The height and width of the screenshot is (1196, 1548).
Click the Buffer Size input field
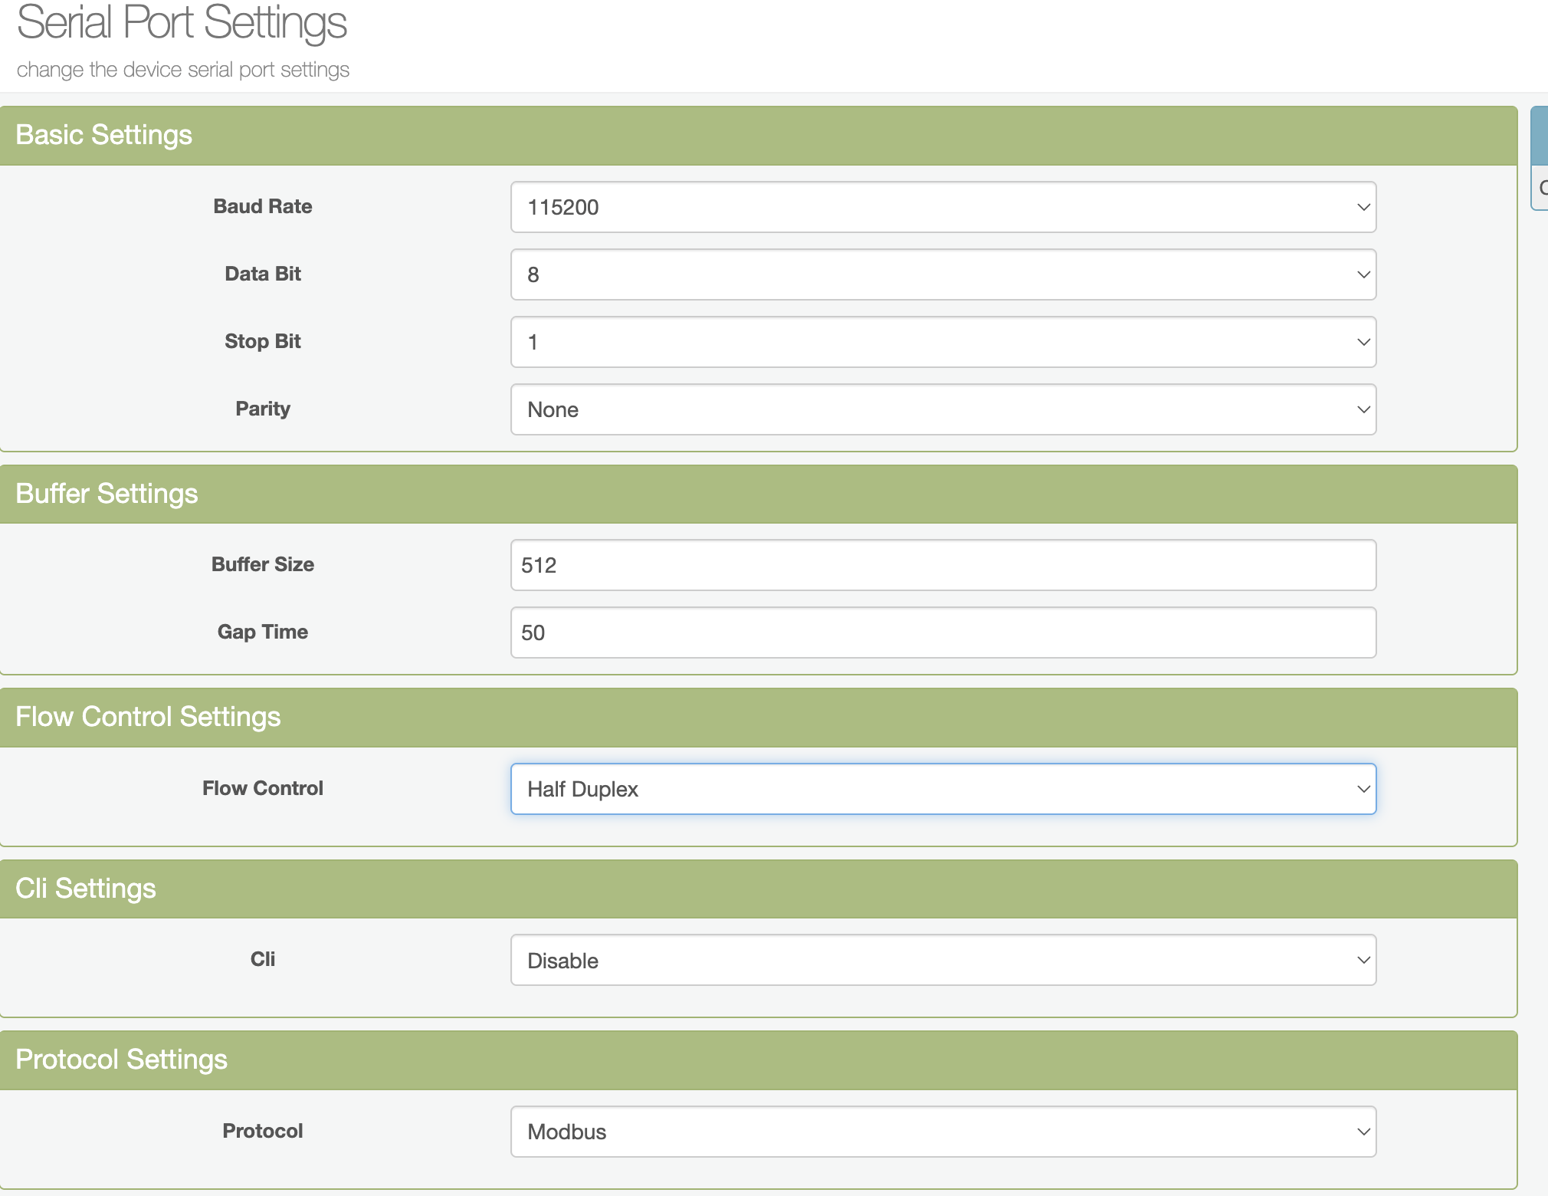click(x=943, y=565)
